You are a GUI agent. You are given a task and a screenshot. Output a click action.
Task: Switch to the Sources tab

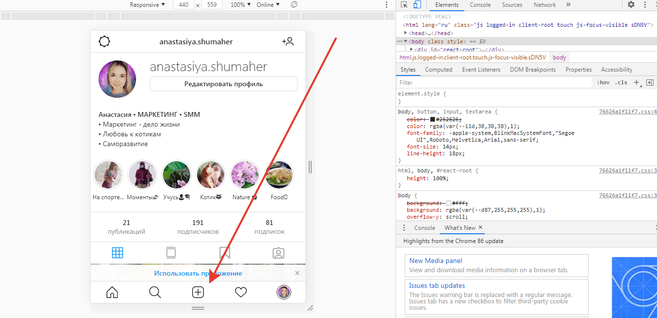pyautogui.click(x=512, y=5)
